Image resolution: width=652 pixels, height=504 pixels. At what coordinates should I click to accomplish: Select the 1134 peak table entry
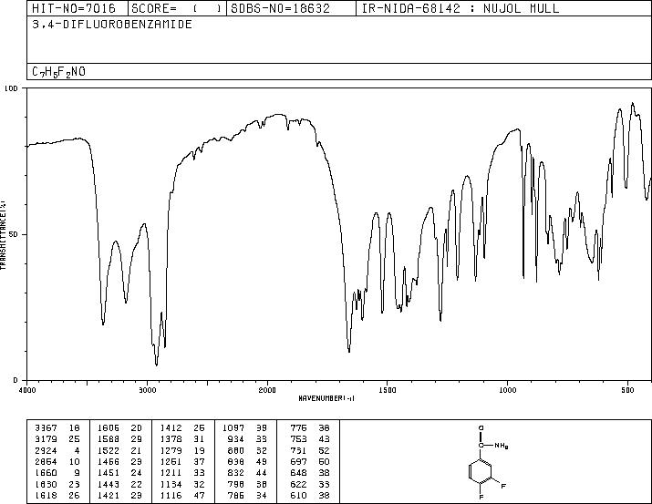point(182,484)
